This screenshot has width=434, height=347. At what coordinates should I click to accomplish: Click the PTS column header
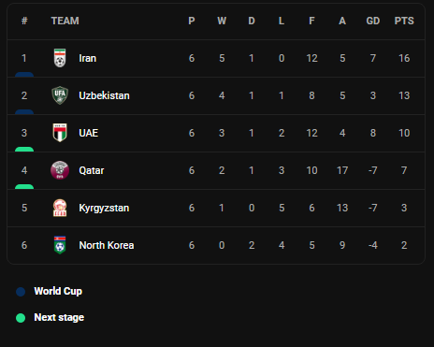tap(404, 21)
